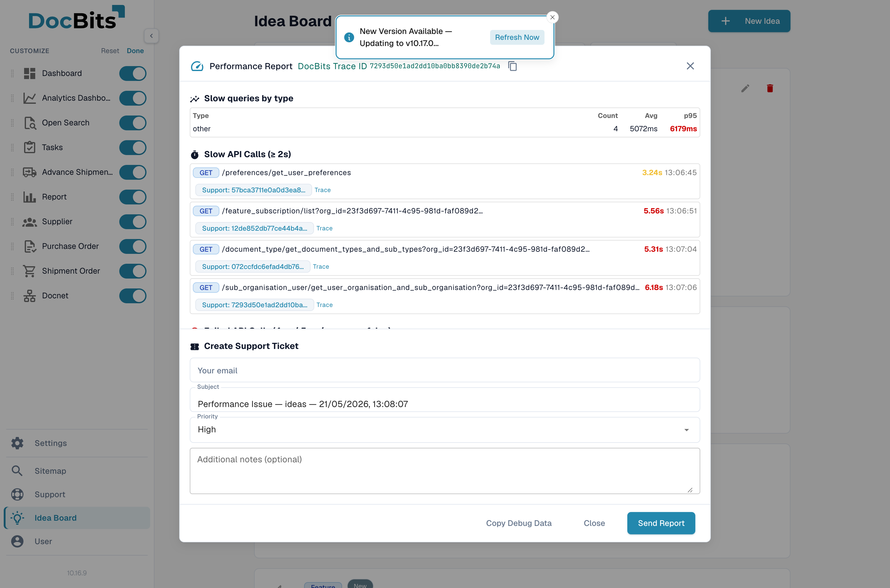Focus the Your email field
Viewport: 890px width, 588px height.
tap(445, 371)
